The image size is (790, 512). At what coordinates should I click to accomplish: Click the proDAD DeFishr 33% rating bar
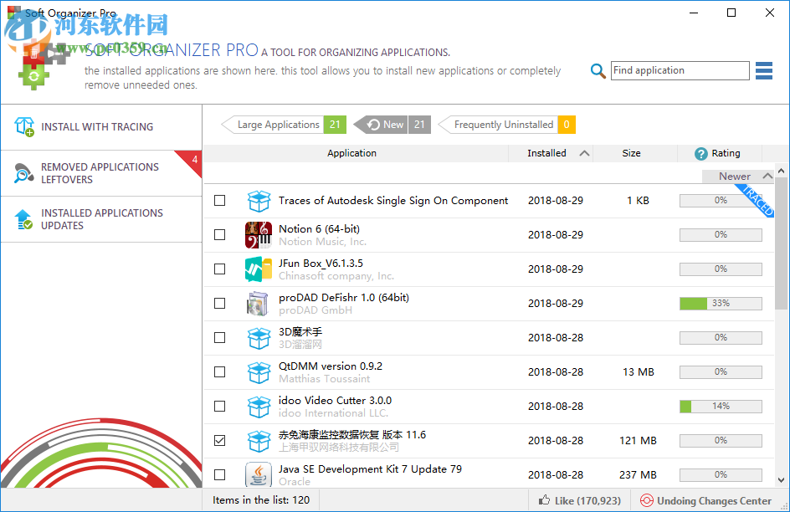[x=720, y=303]
